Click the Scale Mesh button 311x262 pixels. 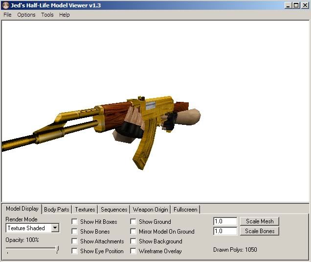[x=260, y=221]
